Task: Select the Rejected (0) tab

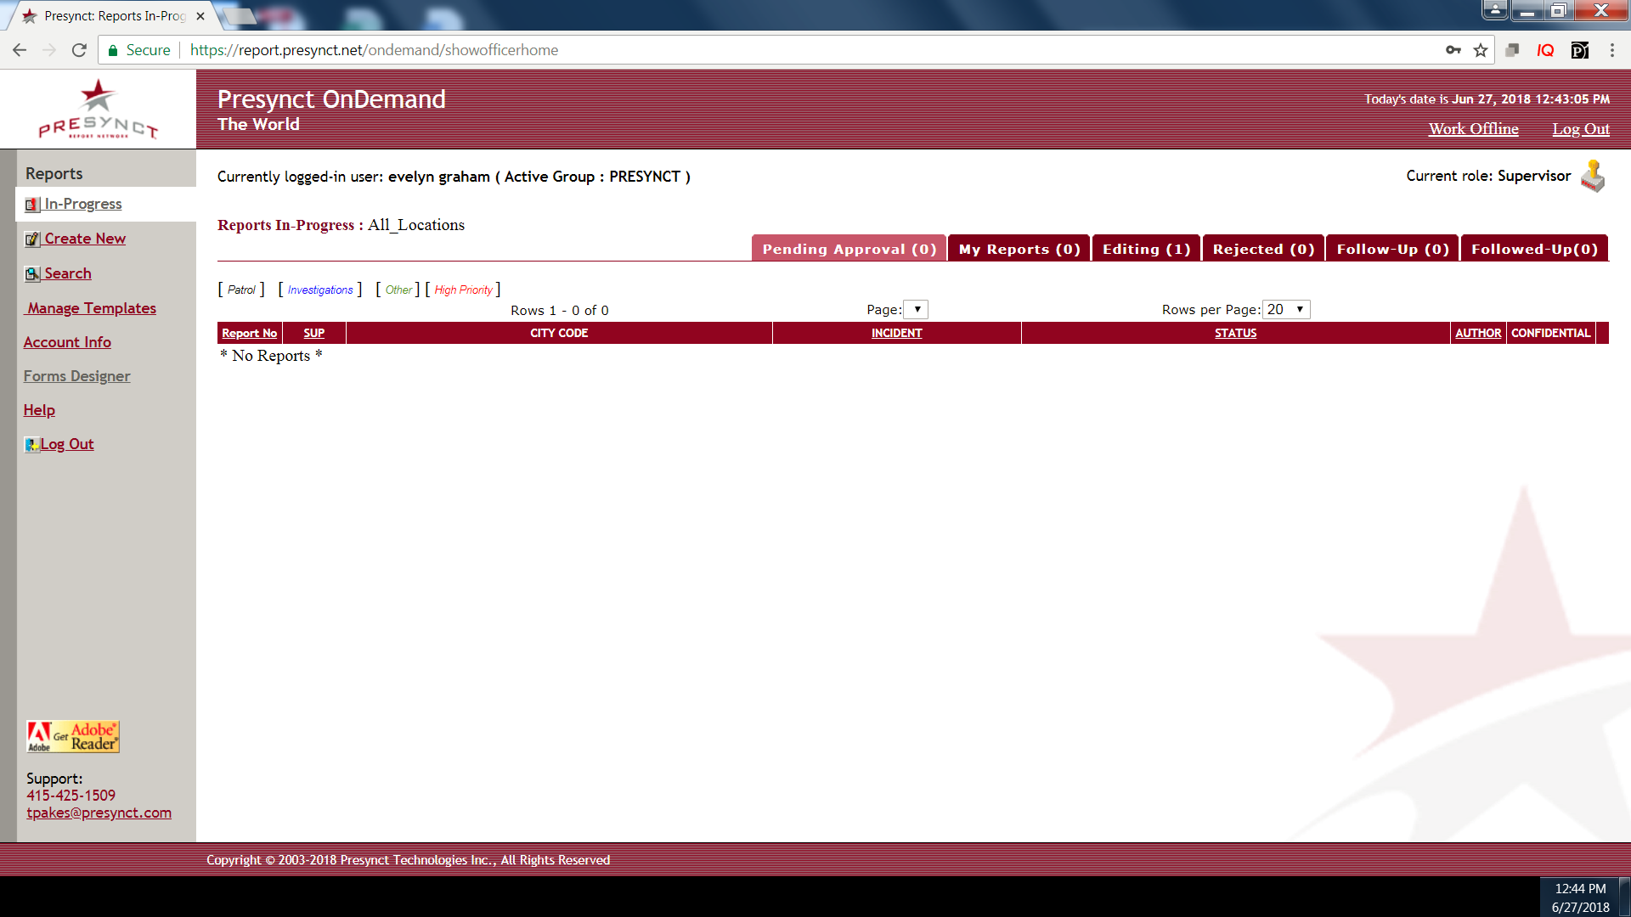Action: pos(1263,249)
